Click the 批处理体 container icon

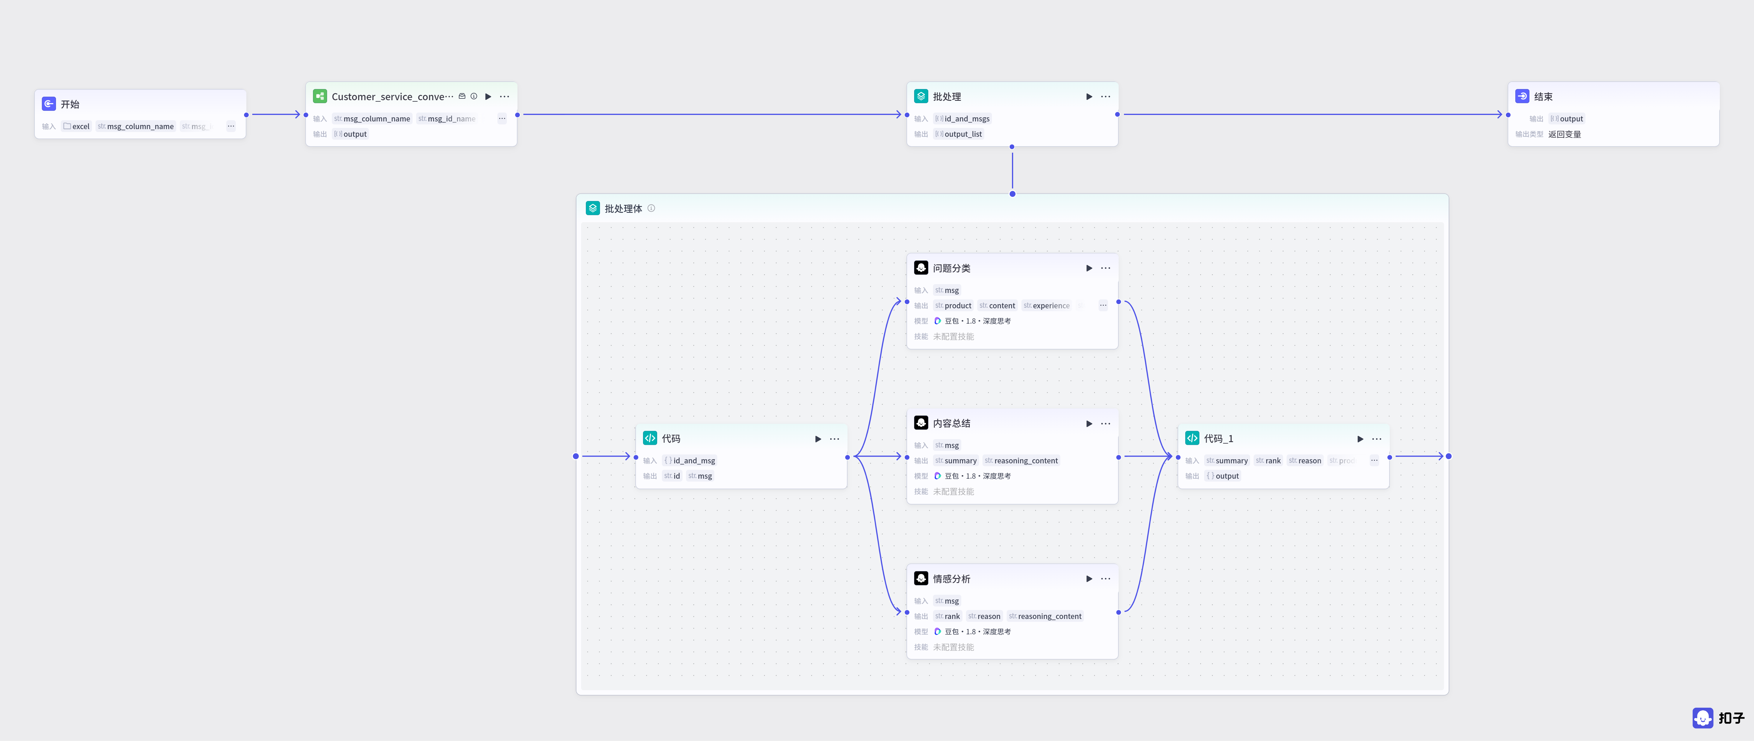pos(593,208)
